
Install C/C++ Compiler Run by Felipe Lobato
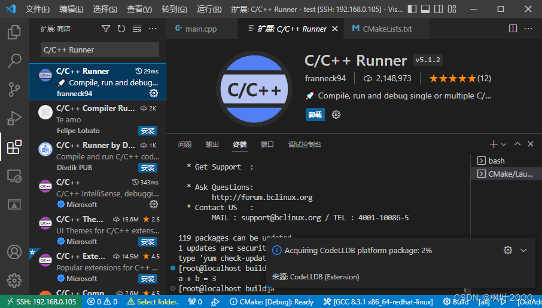click(x=148, y=131)
